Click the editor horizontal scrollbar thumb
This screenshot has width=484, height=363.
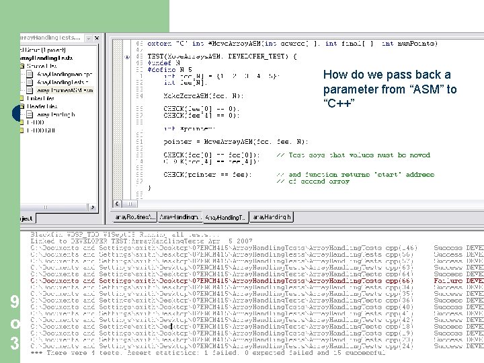(x=130, y=204)
